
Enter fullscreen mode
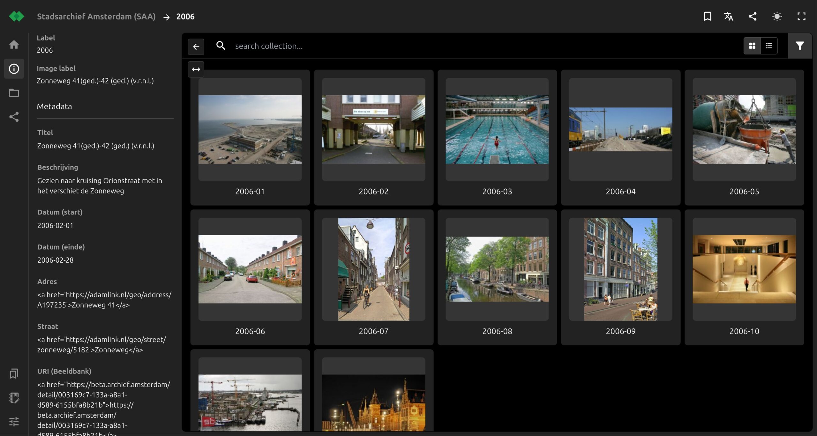pos(801,16)
